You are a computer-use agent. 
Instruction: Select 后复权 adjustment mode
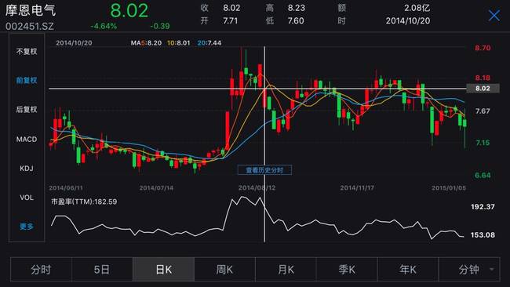click(27, 110)
